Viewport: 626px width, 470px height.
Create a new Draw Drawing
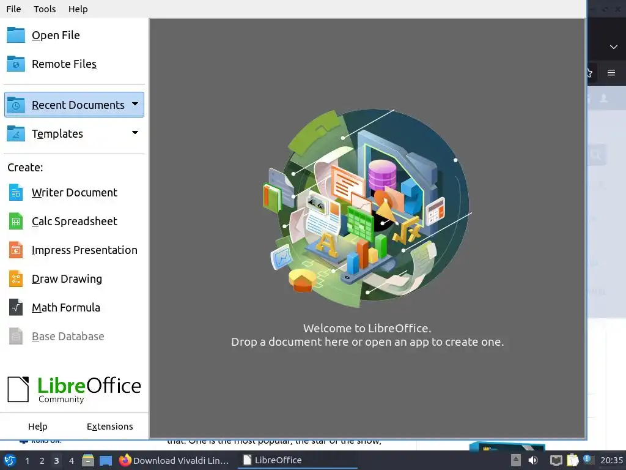click(x=74, y=279)
